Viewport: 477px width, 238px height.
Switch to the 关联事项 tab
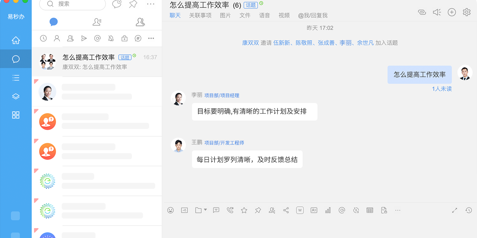(x=200, y=15)
